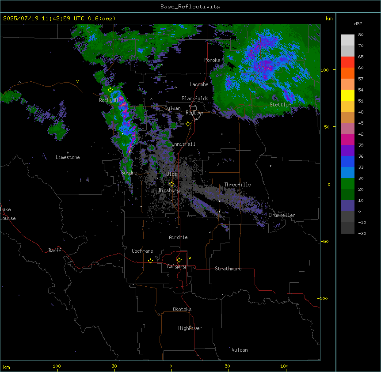The width and height of the screenshot is (381, 372).
Task: Click the 0.6(deg) elevation angle text
Action: tap(102, 19)
